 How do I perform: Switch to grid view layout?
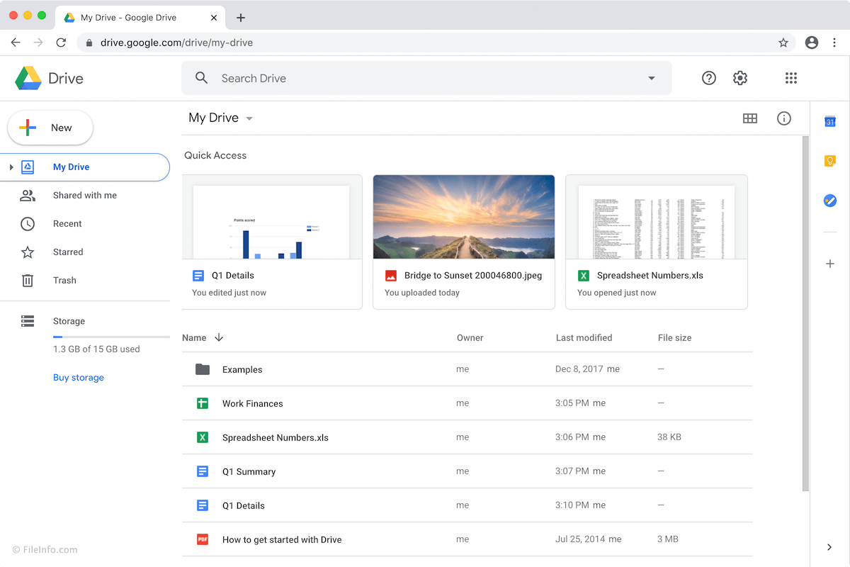750,118
